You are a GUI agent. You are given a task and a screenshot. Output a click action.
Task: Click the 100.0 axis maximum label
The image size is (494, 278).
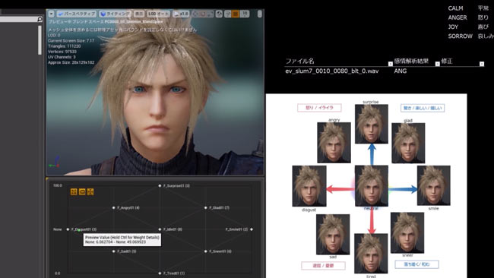tap(58, 185)
